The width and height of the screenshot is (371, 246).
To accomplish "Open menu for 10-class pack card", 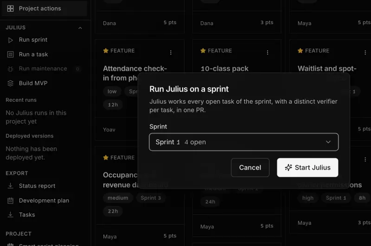I will coord(268,52).
